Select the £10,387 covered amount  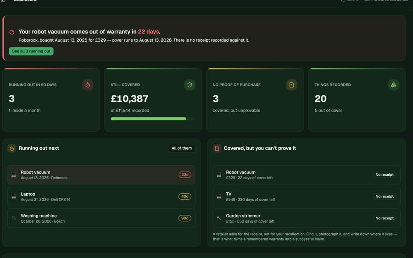pos(129,99)
